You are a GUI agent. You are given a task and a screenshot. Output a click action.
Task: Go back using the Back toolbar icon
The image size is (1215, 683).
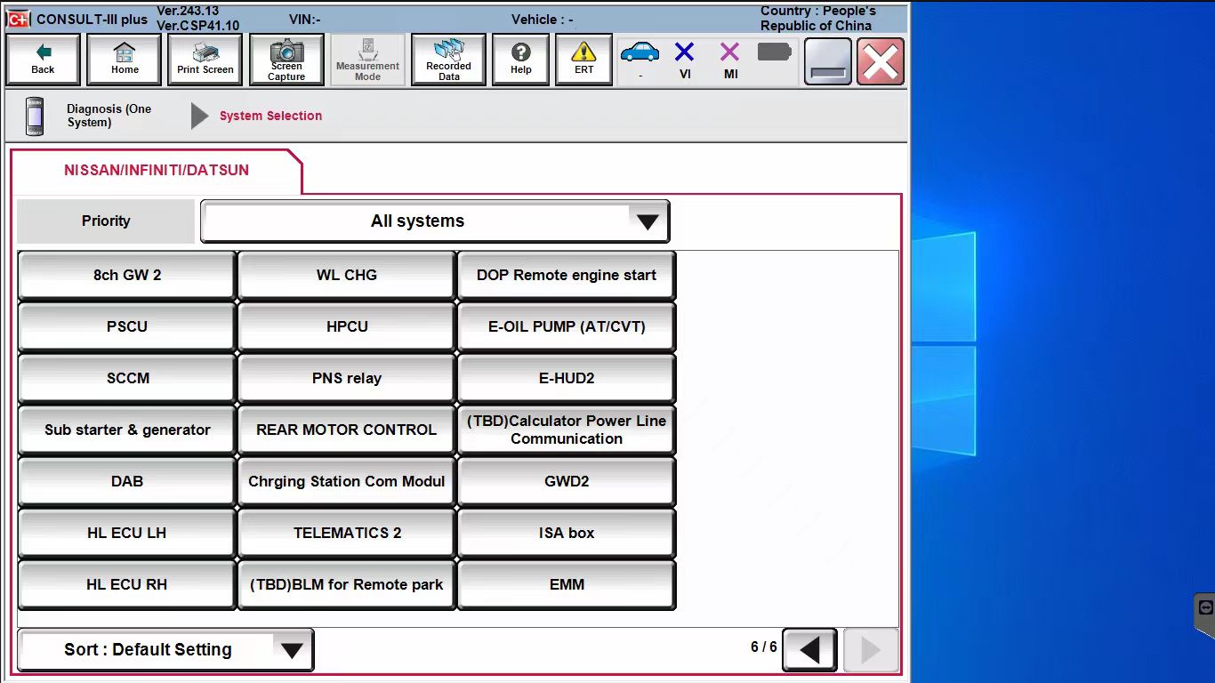[x=43, y=60]
